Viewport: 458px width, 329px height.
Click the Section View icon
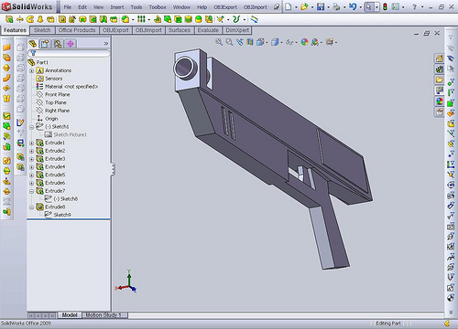(x=250, y=42)
